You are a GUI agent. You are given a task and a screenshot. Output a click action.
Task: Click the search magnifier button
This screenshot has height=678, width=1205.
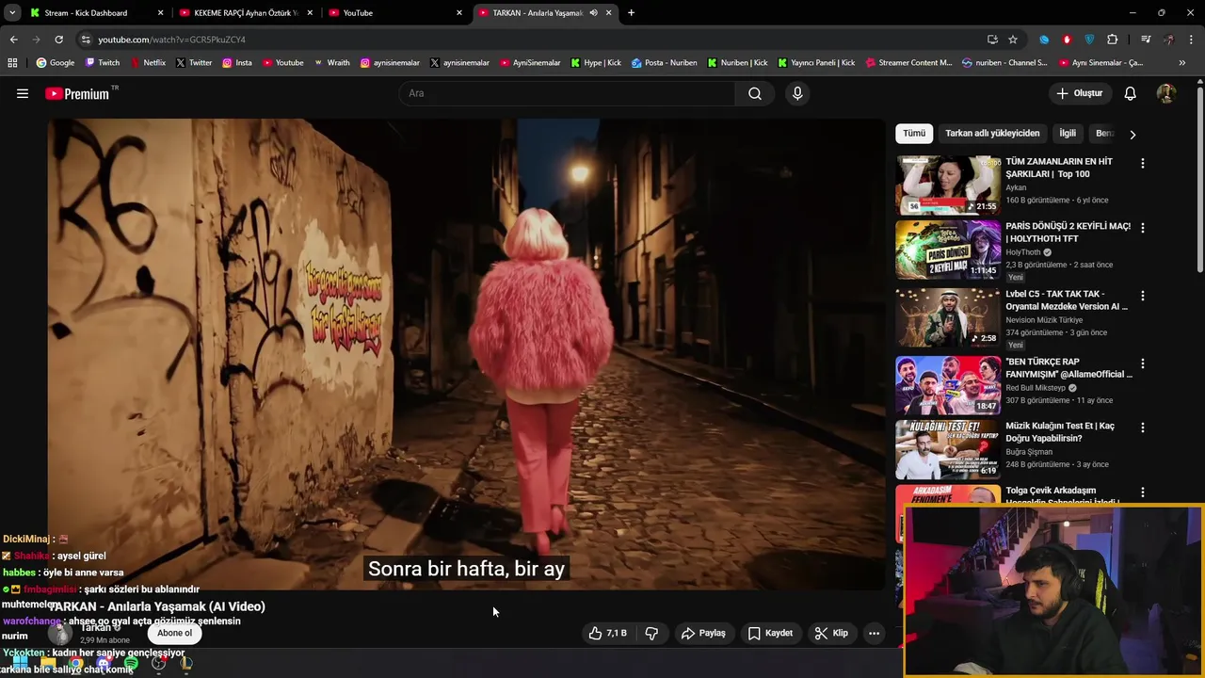click(x=755, y=93)
